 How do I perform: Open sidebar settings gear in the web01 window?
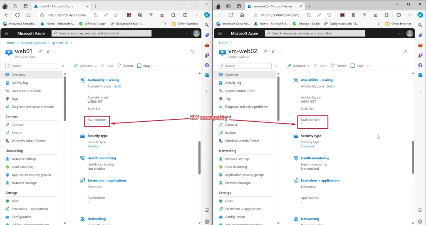pos(207,222)
